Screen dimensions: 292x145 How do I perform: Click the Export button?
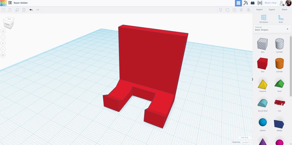click(x=272, y=10)
